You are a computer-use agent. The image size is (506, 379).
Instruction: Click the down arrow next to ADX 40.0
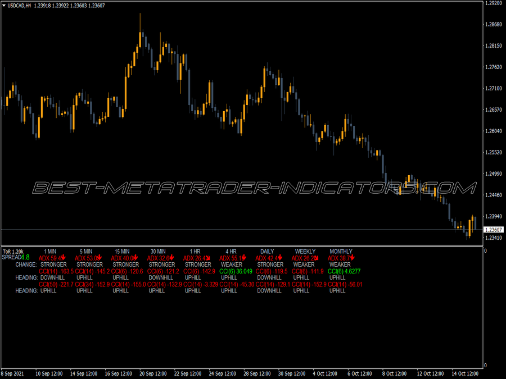pyautogui.click(x=136, y=257)
